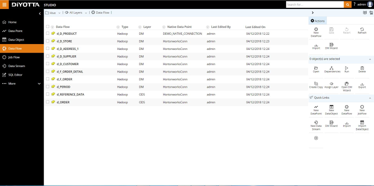Click the Delete trash icon
The width and height of the screenshot is (374, 186).
(x=362, y=68)
